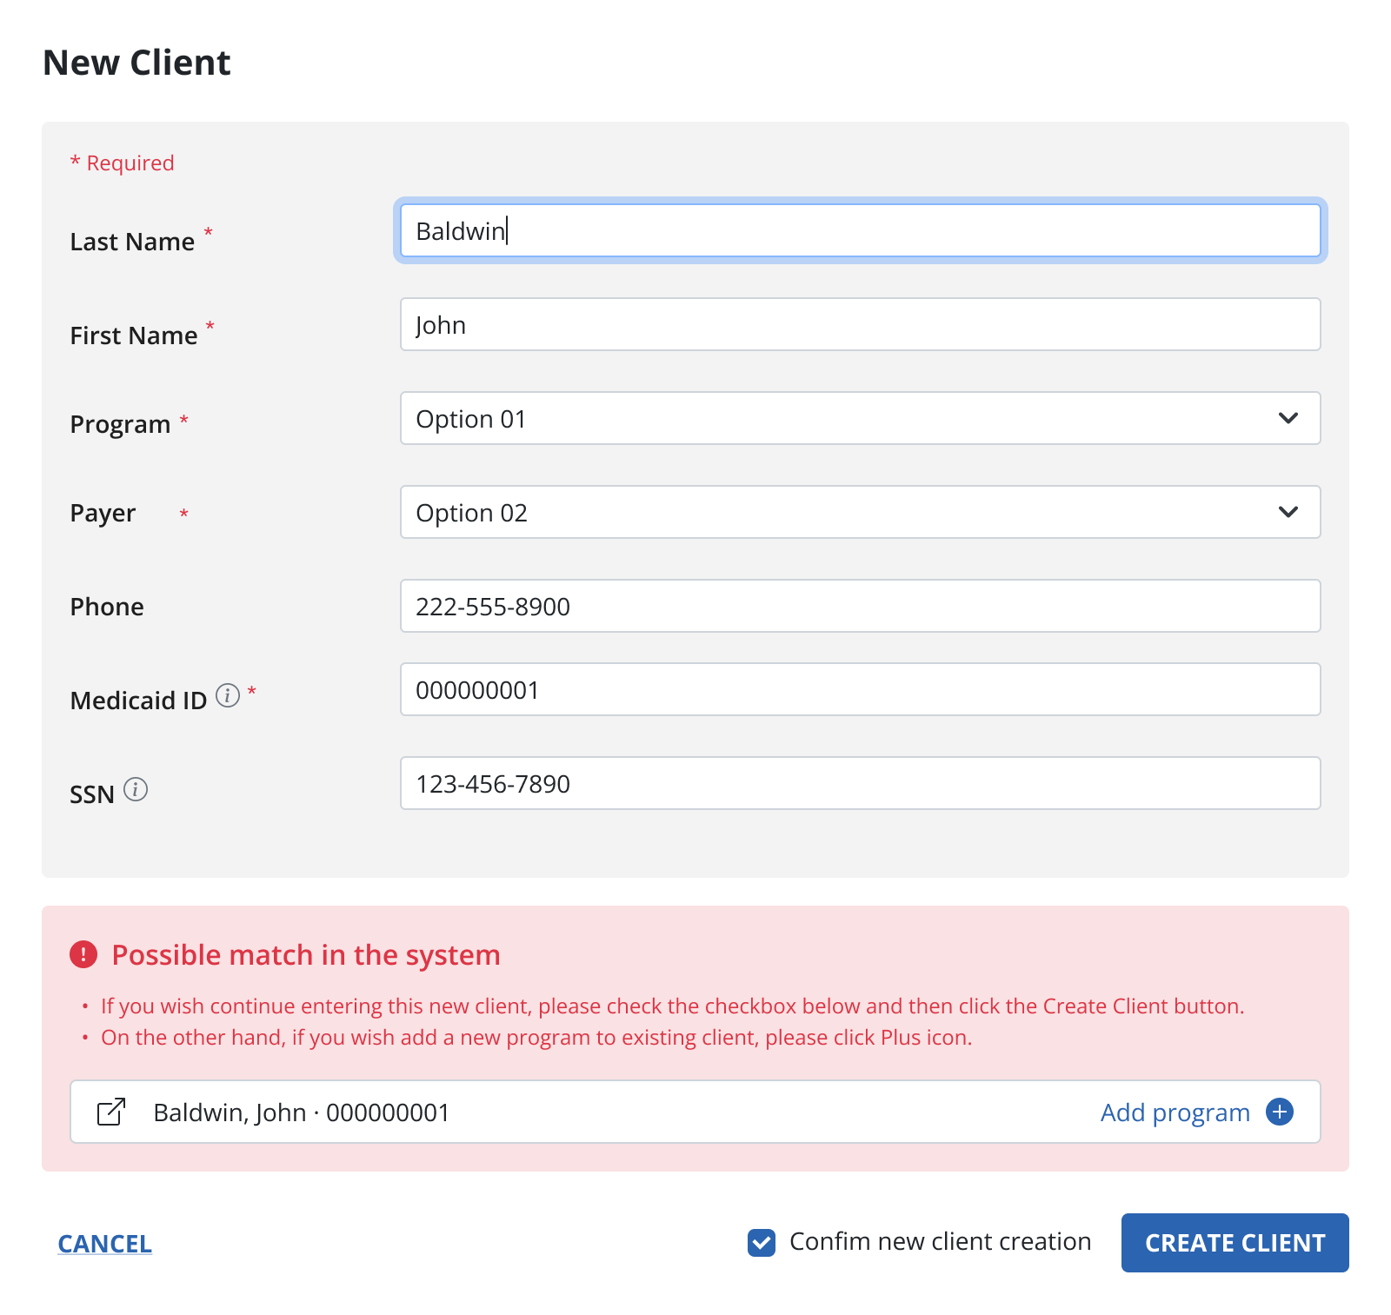This screenshot has width=1391, height=1315.
Task: Click the SSN info icon
Action: 136,789
